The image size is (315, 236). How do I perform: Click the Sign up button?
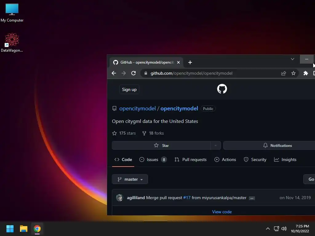click(x=129, y=89)
